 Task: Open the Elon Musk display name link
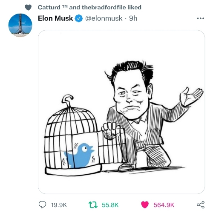click(x=55, y=18)
